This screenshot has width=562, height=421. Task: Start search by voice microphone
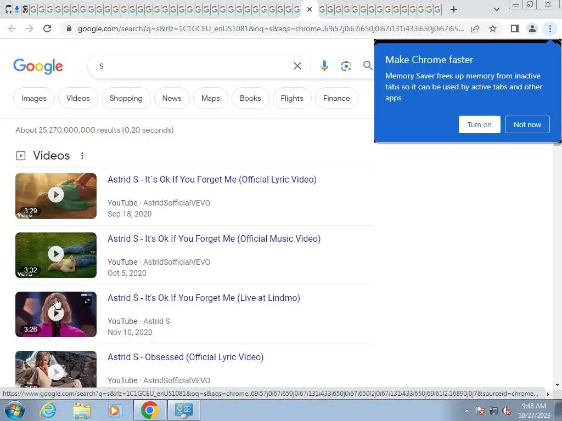click(324, 66)
